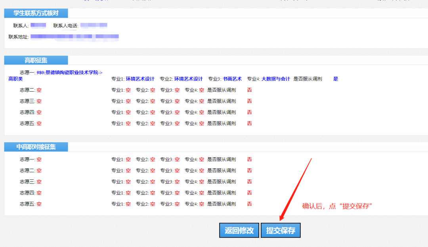Click 志愿三 否 adjustment value in 中高职对接征集

coord(249,182)
